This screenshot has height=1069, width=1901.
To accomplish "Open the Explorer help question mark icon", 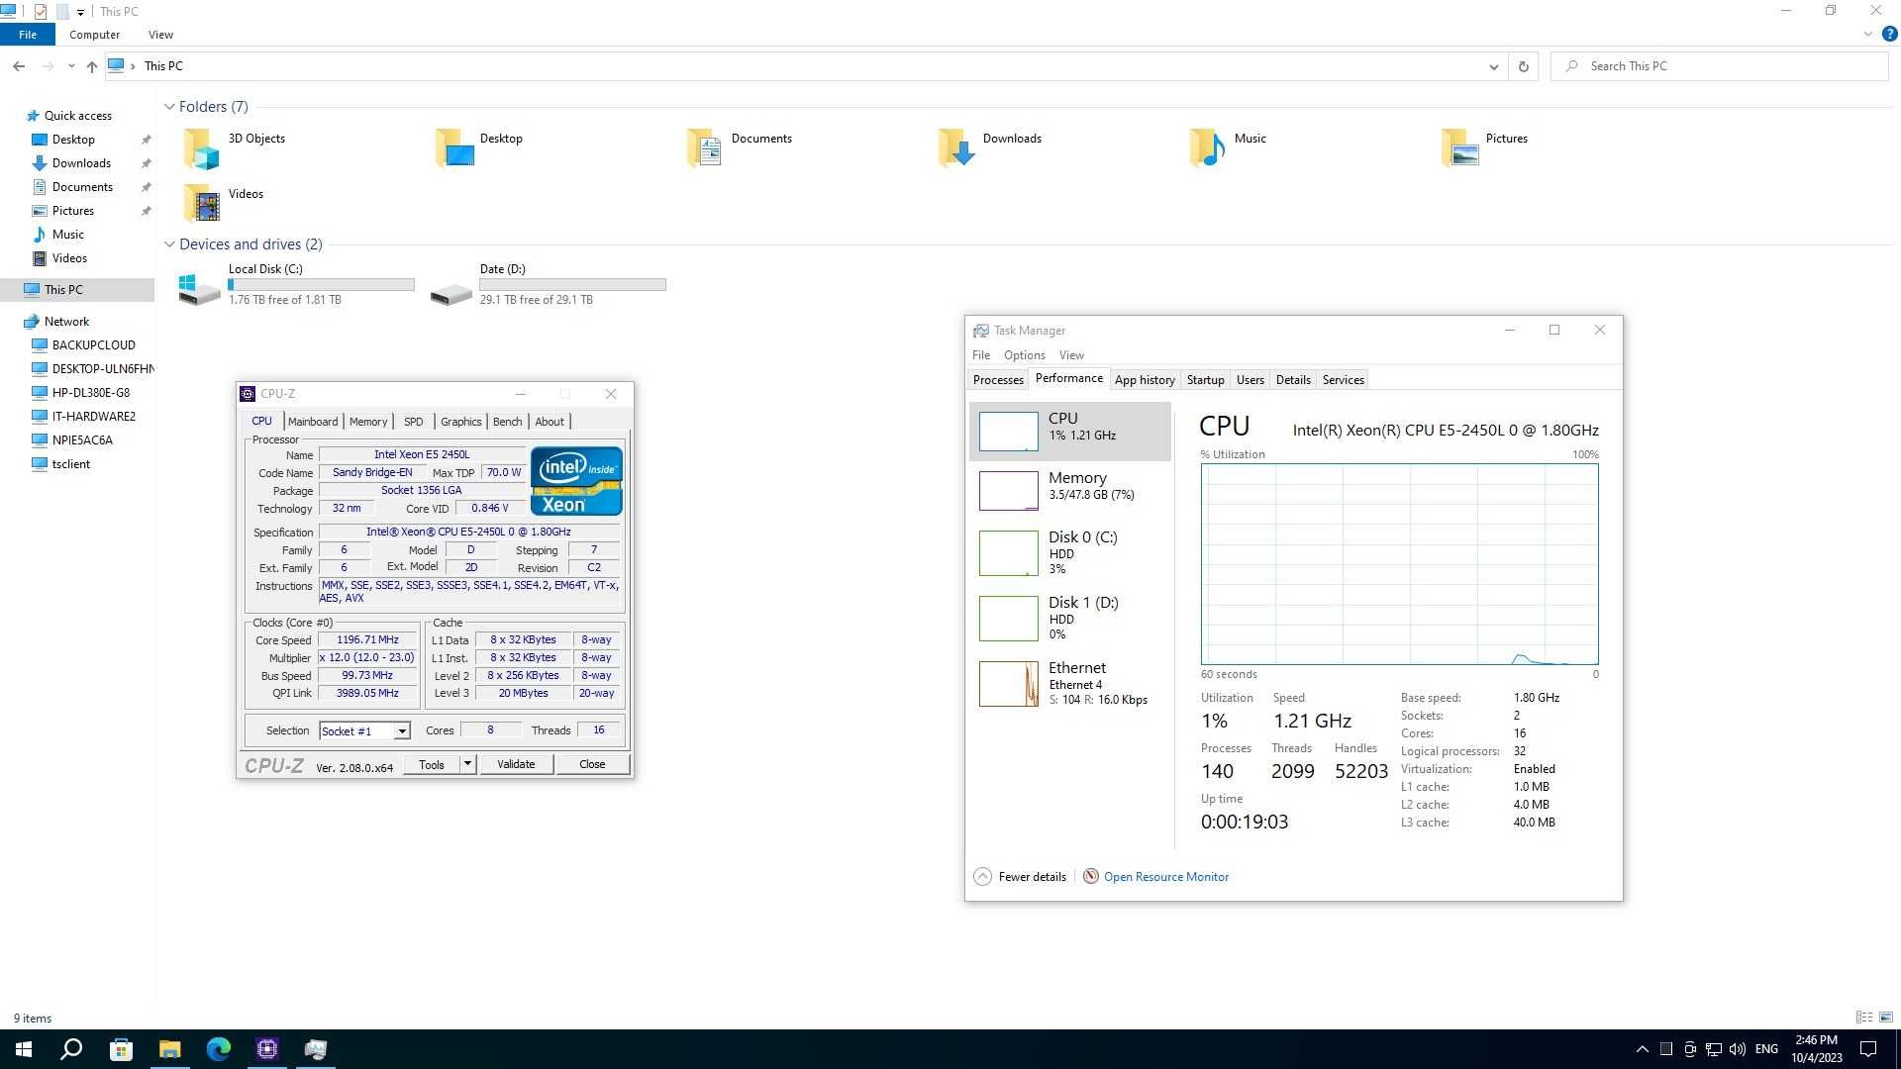I will [x=1889, y=34].
